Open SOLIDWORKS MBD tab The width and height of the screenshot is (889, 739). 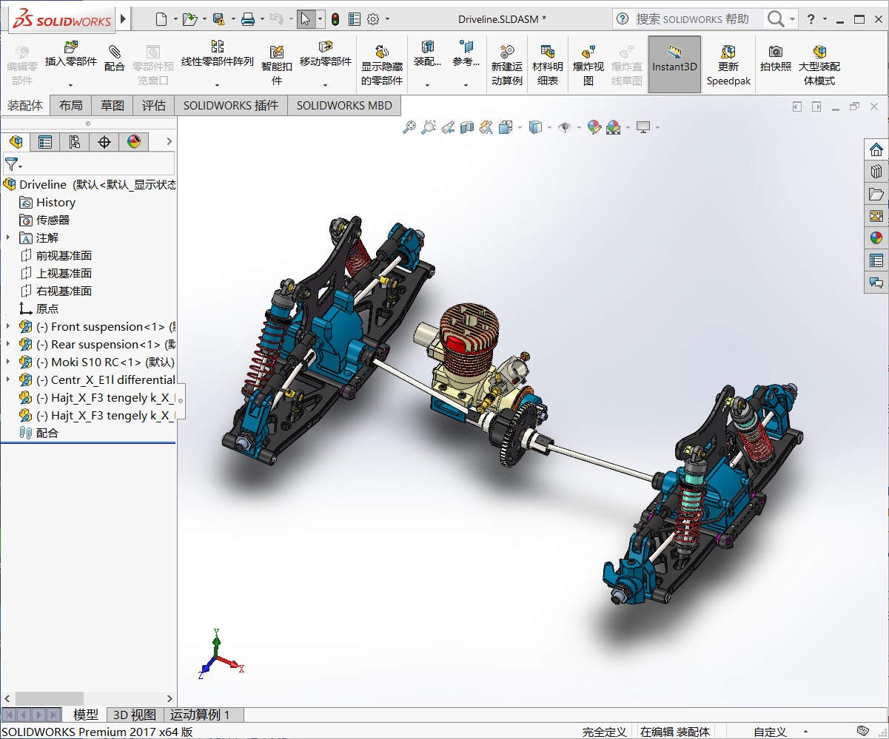pos(344,106)
